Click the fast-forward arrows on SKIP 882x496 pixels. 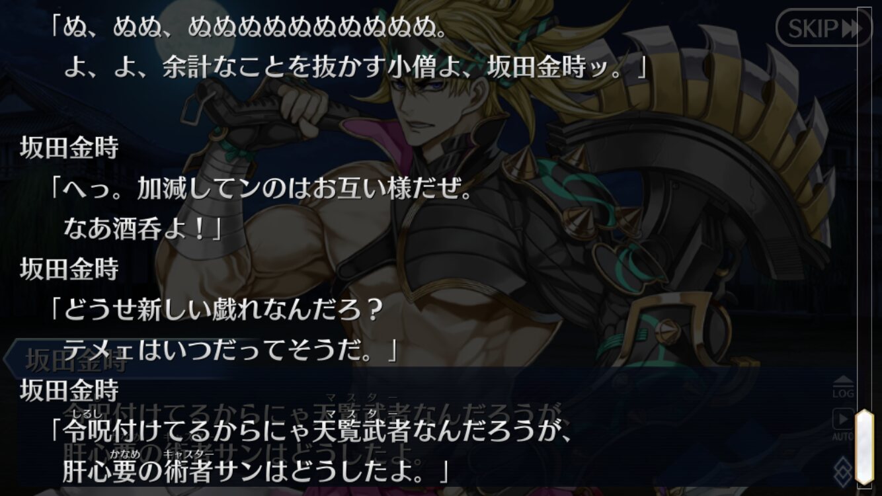(851, 28)
